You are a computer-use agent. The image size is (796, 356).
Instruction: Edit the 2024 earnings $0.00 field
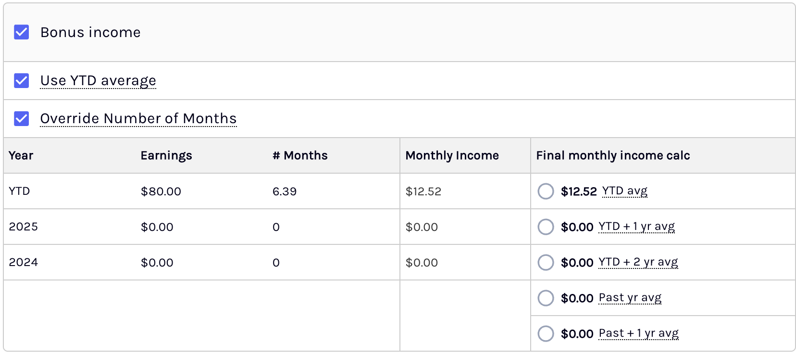point(157,263)
